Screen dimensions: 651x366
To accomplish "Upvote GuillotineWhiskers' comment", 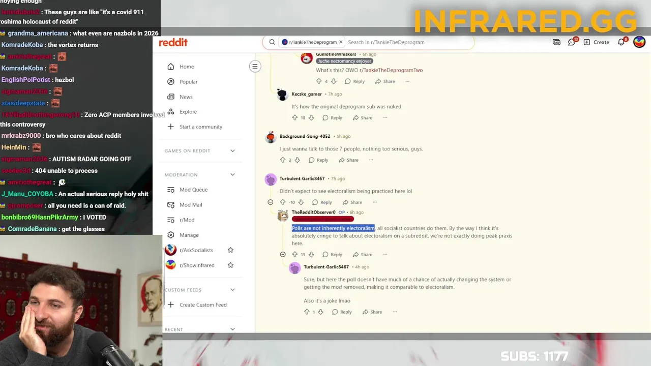I will pyautogui.click(x=319, y=81).
